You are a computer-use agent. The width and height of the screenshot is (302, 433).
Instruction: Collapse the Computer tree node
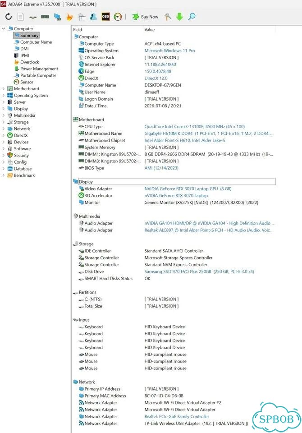point(3,28)
